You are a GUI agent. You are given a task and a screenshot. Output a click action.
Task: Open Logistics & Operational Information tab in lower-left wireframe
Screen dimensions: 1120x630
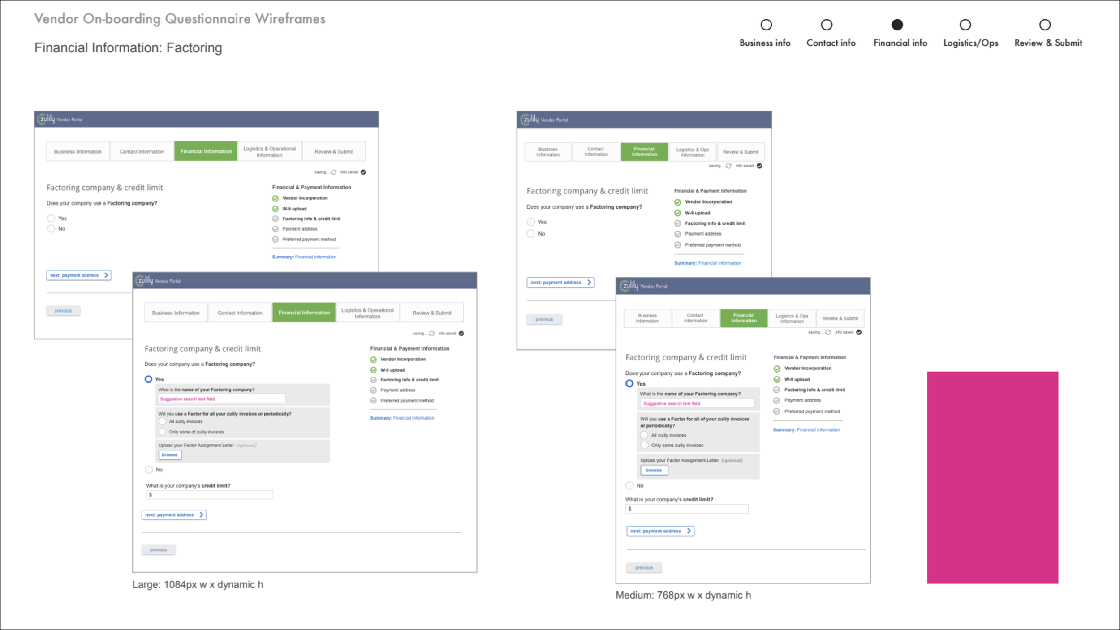pos(367,313)
